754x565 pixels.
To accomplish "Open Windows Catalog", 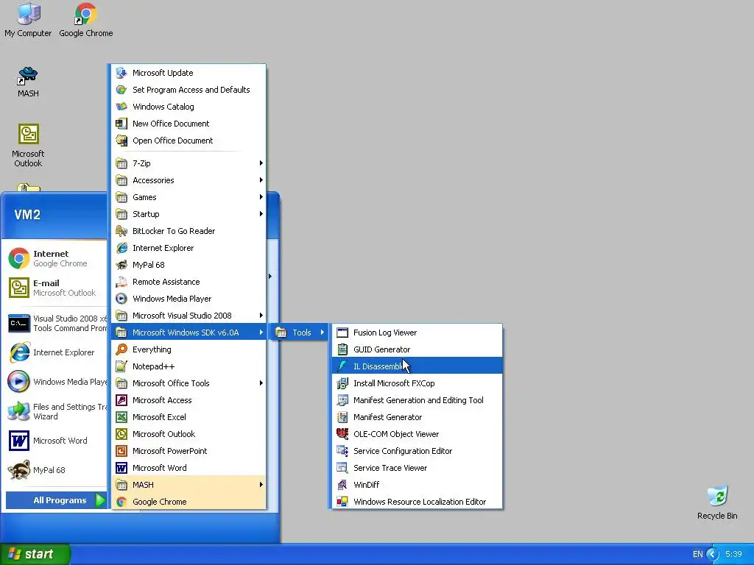I will coord(188,107).
